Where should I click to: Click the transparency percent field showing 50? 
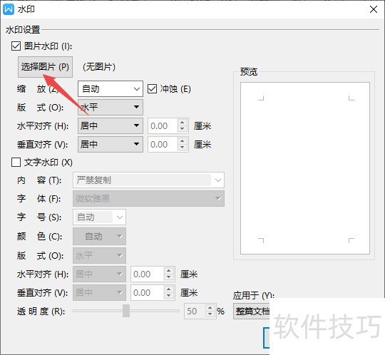point(195,311)
